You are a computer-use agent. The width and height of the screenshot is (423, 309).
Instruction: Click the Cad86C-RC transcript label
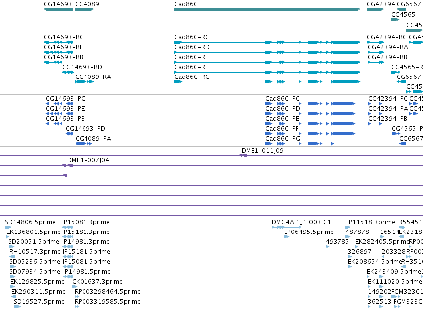(192, 37)
